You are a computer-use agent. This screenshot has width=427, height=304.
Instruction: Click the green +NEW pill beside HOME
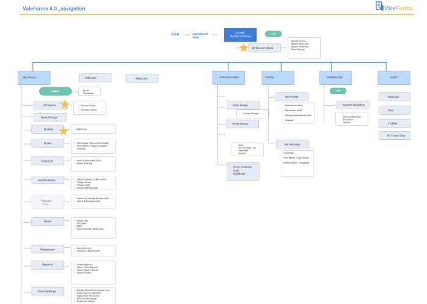[x=273, y=34]
